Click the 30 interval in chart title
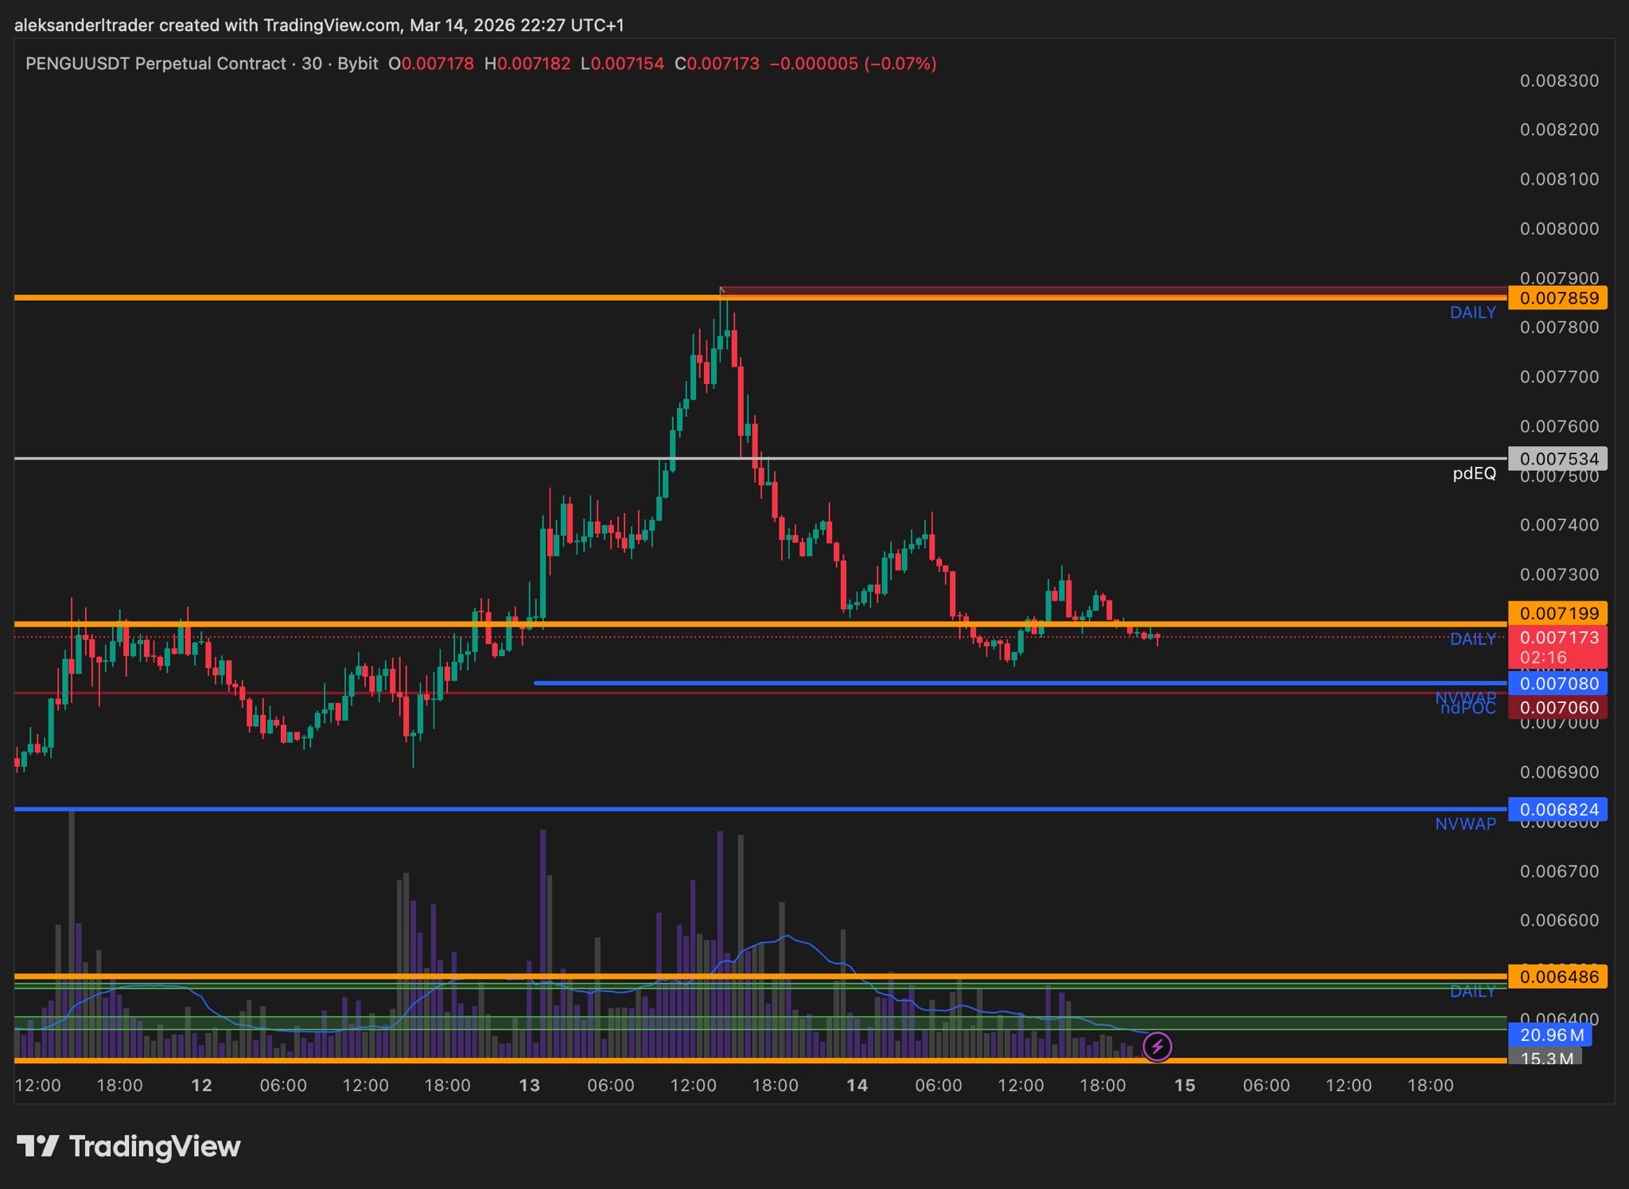The height and width of the screenshot is (1189, 1629). click(x=311, y=64)
